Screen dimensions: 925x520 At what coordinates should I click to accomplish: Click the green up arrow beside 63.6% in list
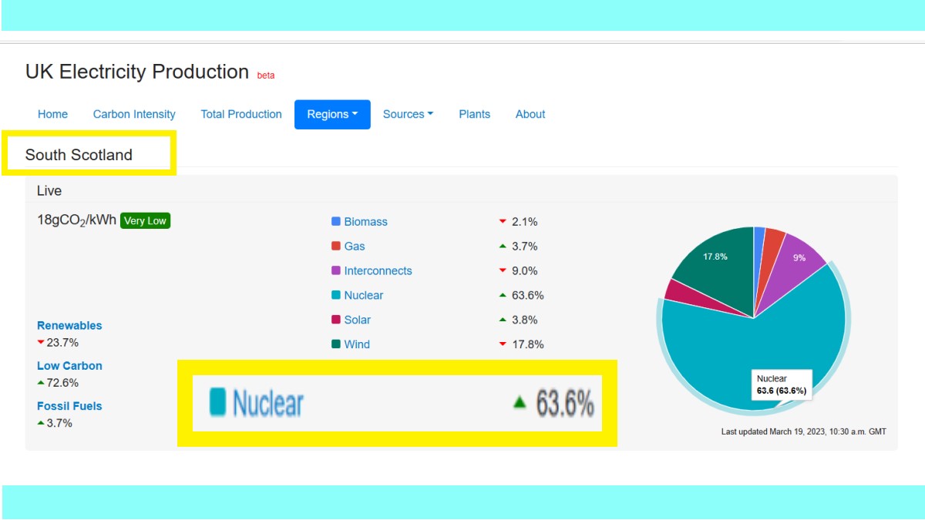(503, 296)
